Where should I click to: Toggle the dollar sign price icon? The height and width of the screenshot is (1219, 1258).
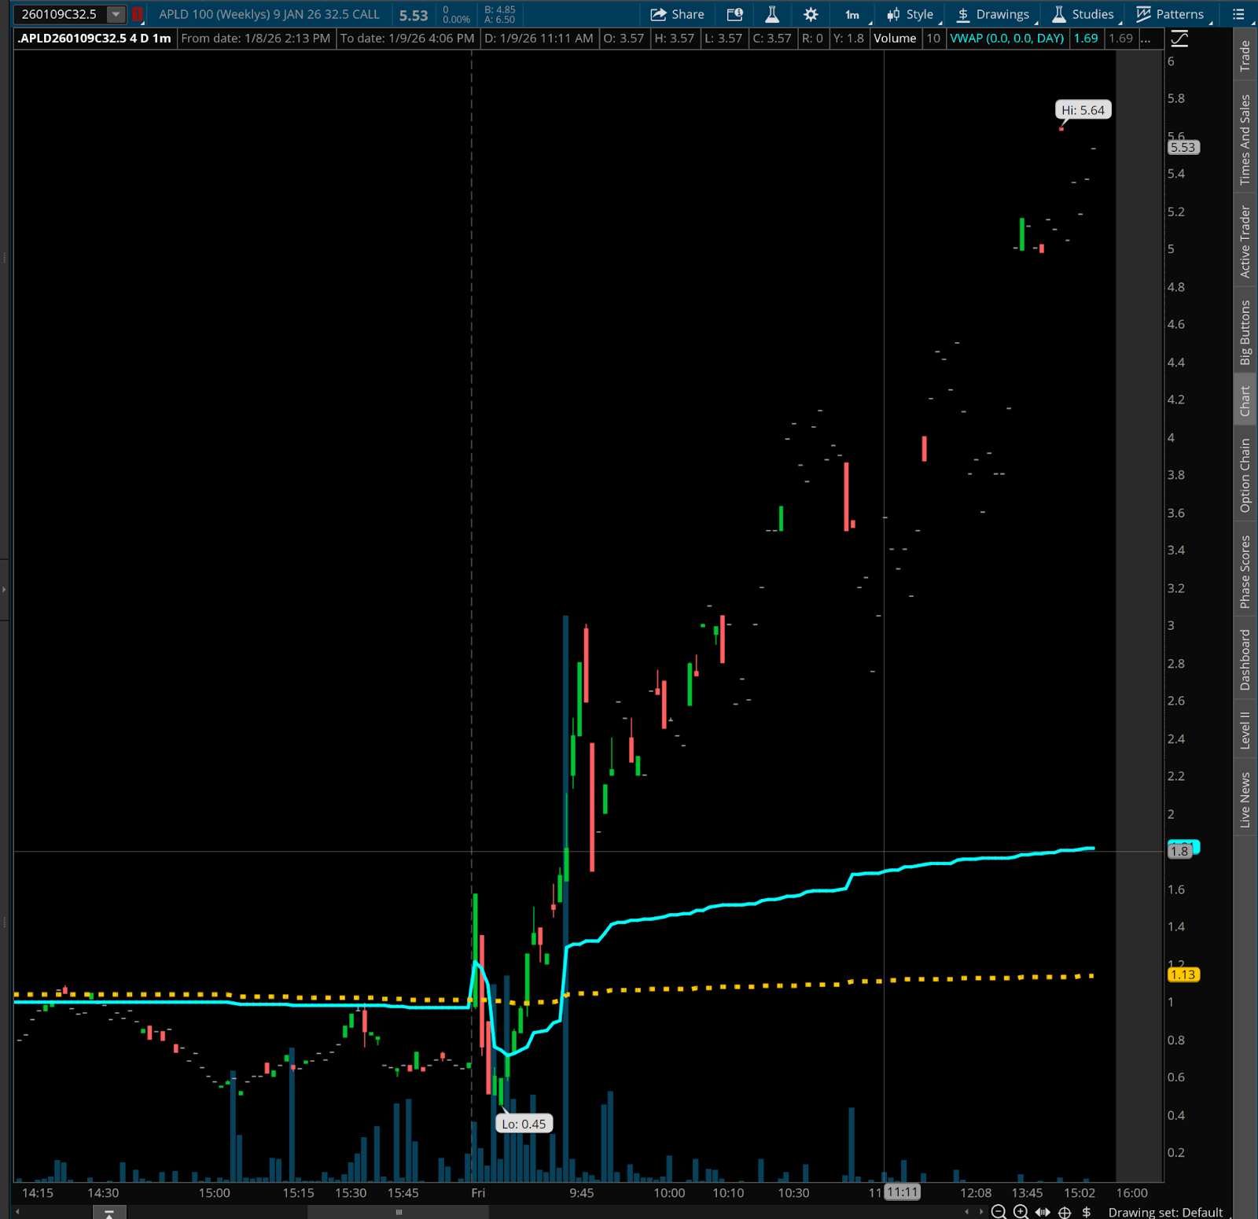coord(1087,1212)
